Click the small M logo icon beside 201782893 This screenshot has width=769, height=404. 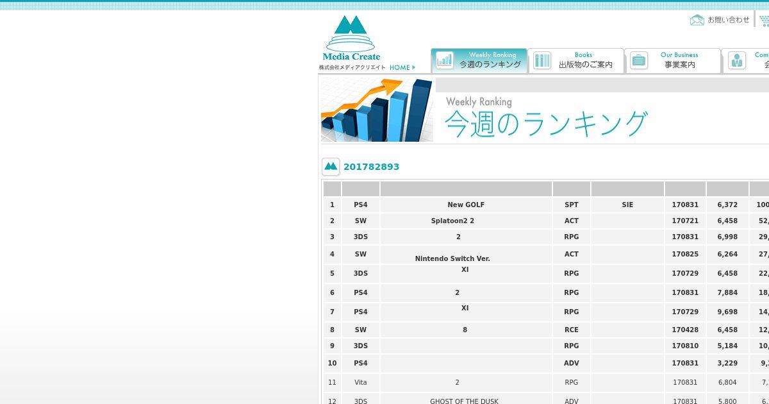pyautogui.click(x=331, y=167)
